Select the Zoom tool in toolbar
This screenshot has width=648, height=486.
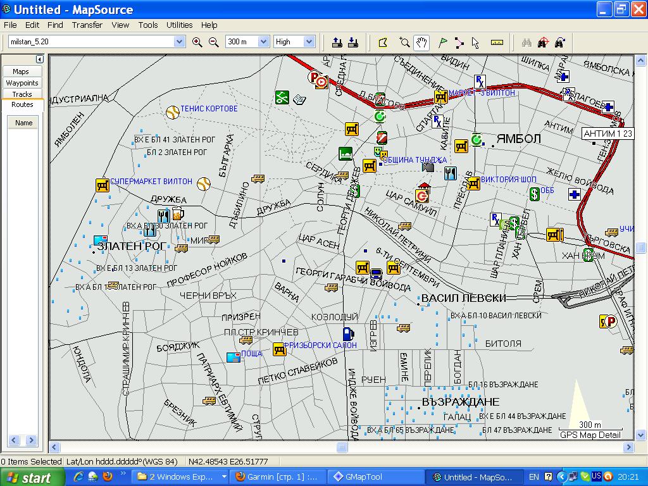coord(404,42)
